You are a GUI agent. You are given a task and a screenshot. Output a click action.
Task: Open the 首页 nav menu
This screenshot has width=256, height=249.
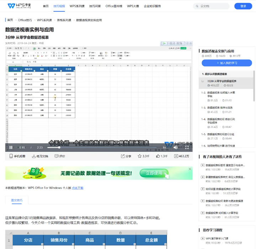[x=46, y=6]
